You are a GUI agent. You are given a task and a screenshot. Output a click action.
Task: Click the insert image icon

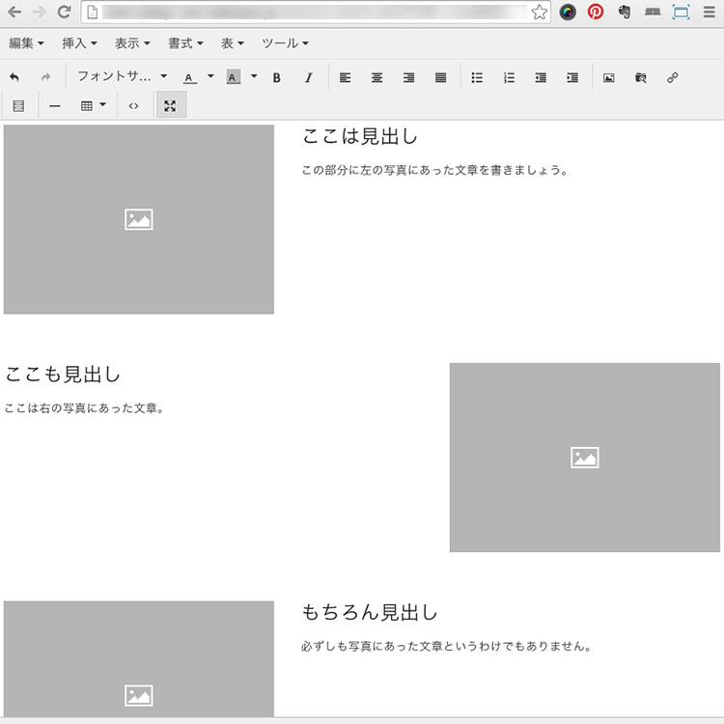click(609, 77)
